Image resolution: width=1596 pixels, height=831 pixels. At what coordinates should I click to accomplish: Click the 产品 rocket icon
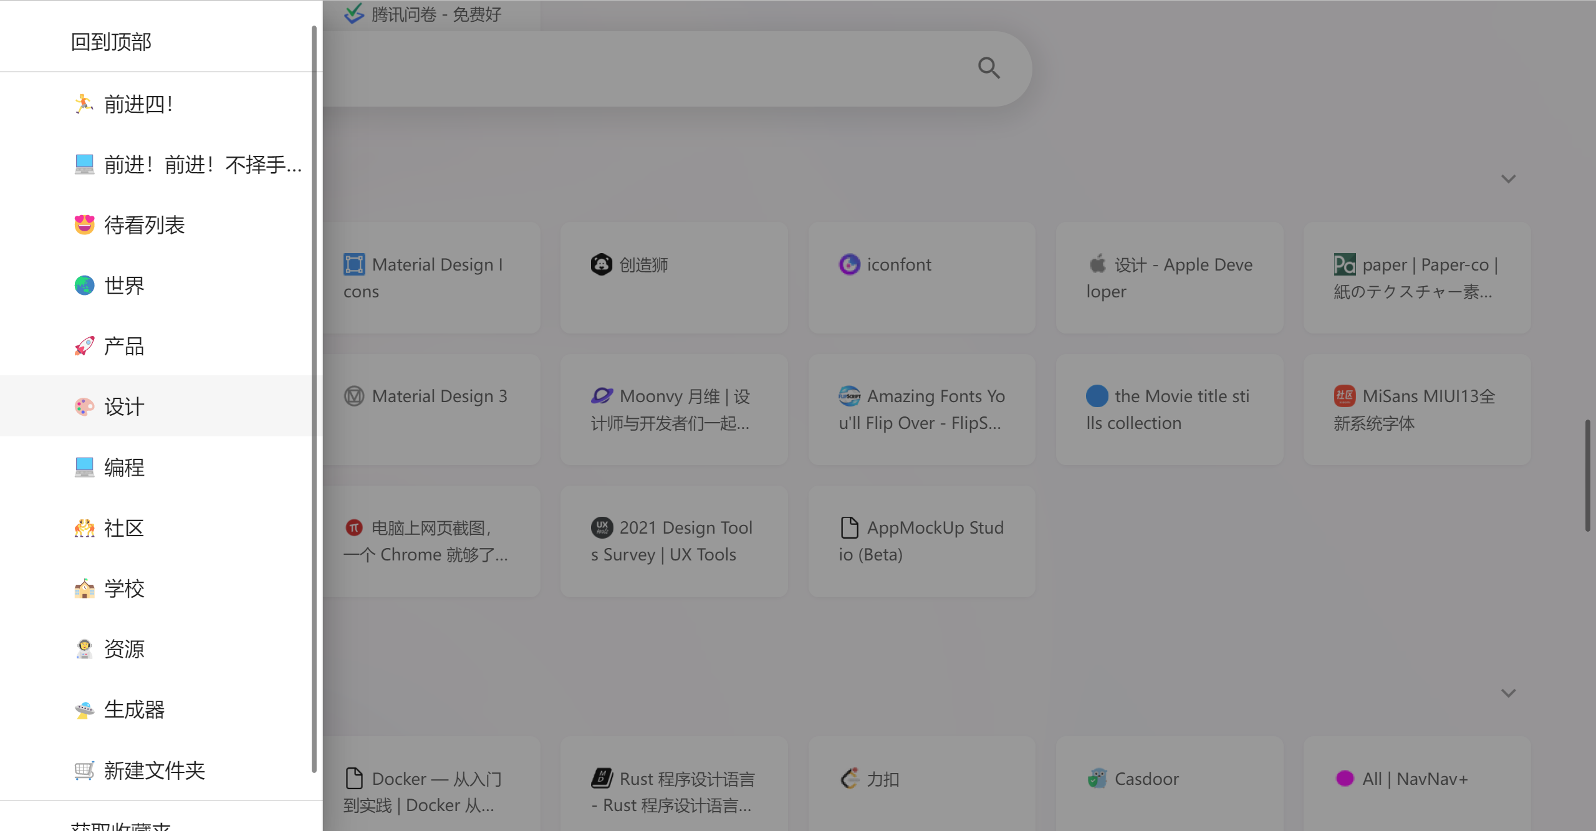(84, 346)
